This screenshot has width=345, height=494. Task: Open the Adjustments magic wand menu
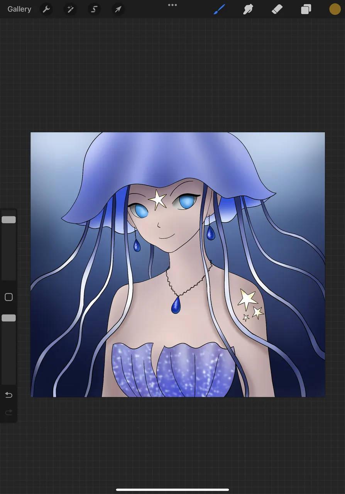pos(70,9)
